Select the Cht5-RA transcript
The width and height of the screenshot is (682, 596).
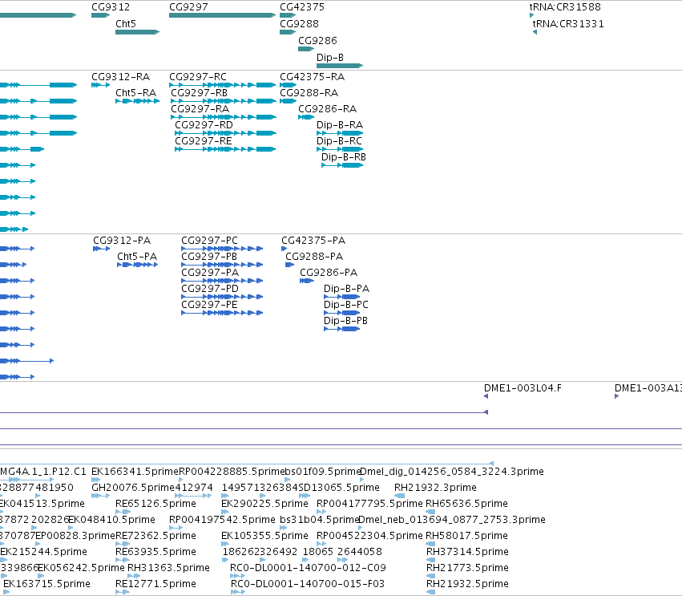pos(138,101)
